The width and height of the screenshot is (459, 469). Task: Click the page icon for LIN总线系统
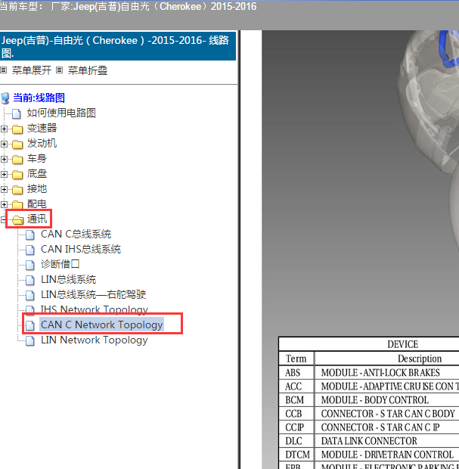30,280
